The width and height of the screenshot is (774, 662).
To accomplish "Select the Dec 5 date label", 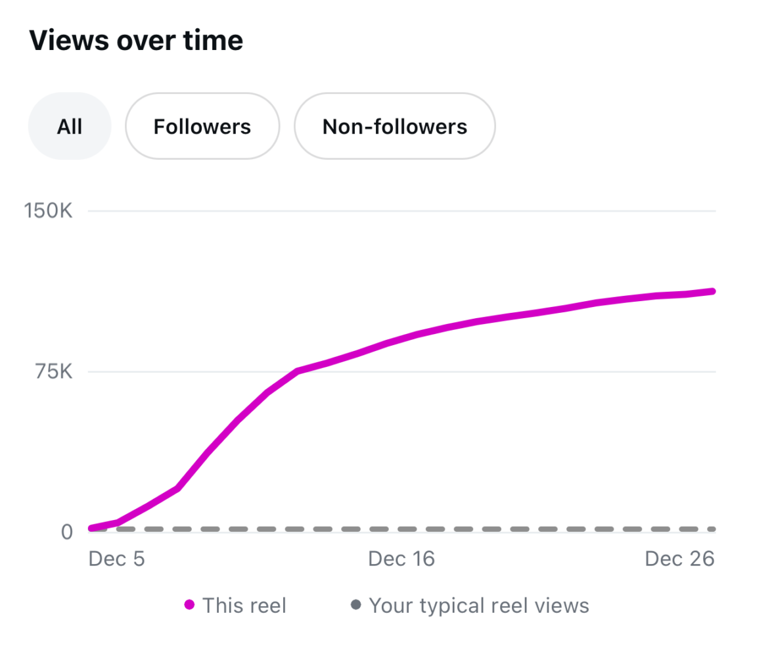I will (116, 559).
